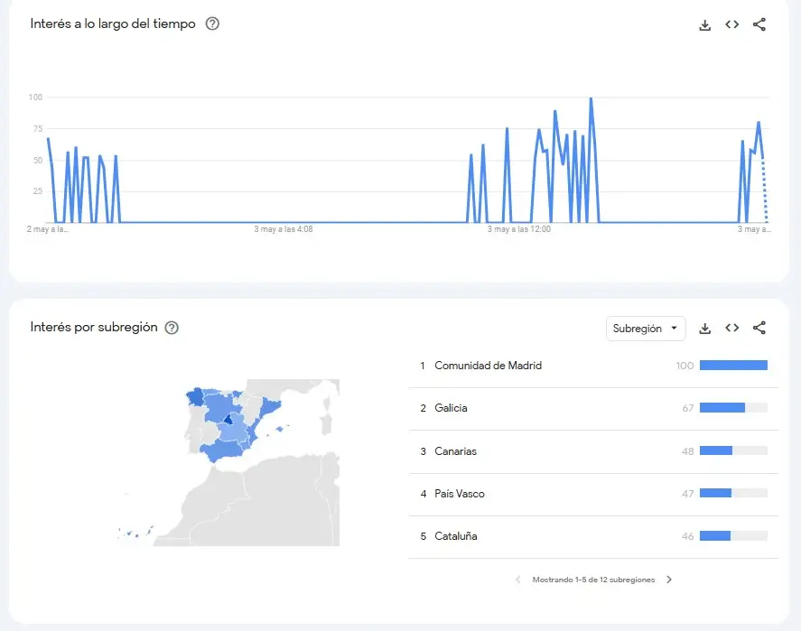This screenshot has height=631, width=801.
Task: Go to previous page of subregions
Action: click(x=518, y=580)
